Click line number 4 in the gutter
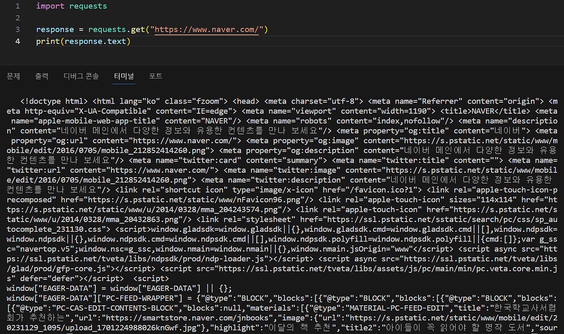 (18, 41)
